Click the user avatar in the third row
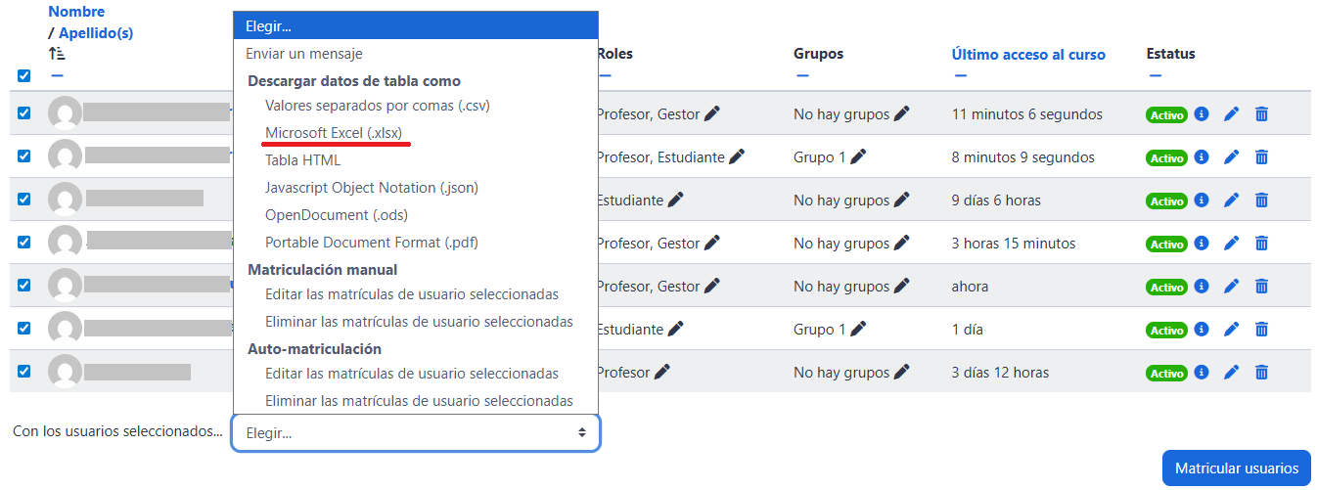 click(x=65, y=200)
